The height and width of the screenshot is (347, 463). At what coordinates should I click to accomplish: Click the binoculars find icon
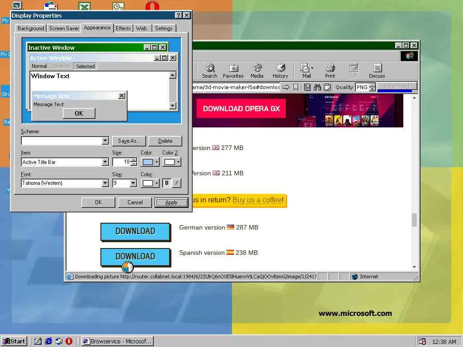(317, 87)
